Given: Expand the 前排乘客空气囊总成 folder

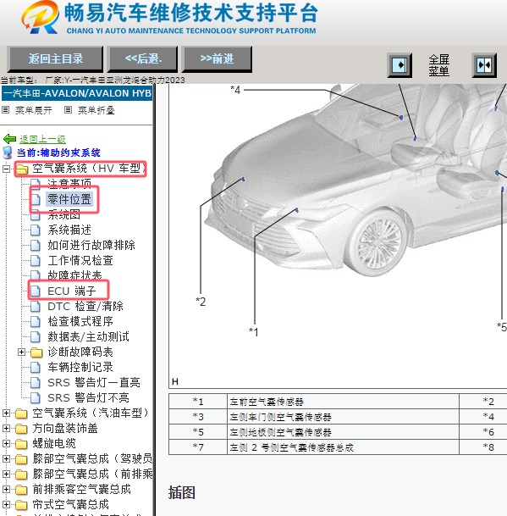Looking at the screenshot, I should click(6, 490).
